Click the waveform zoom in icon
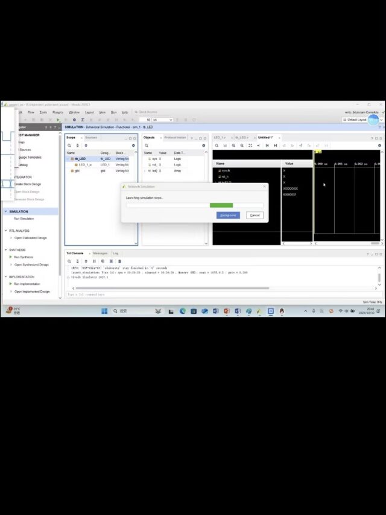Viewport: 386px width, 515px height. [233, 146]
